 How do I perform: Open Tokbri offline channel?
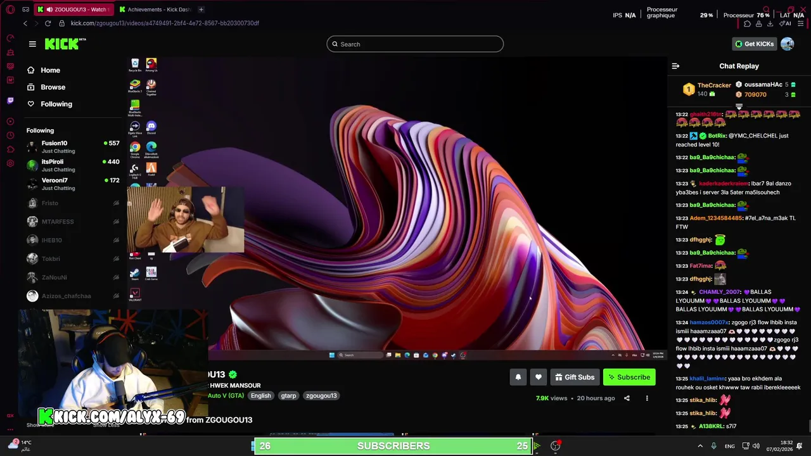[73, 258]
